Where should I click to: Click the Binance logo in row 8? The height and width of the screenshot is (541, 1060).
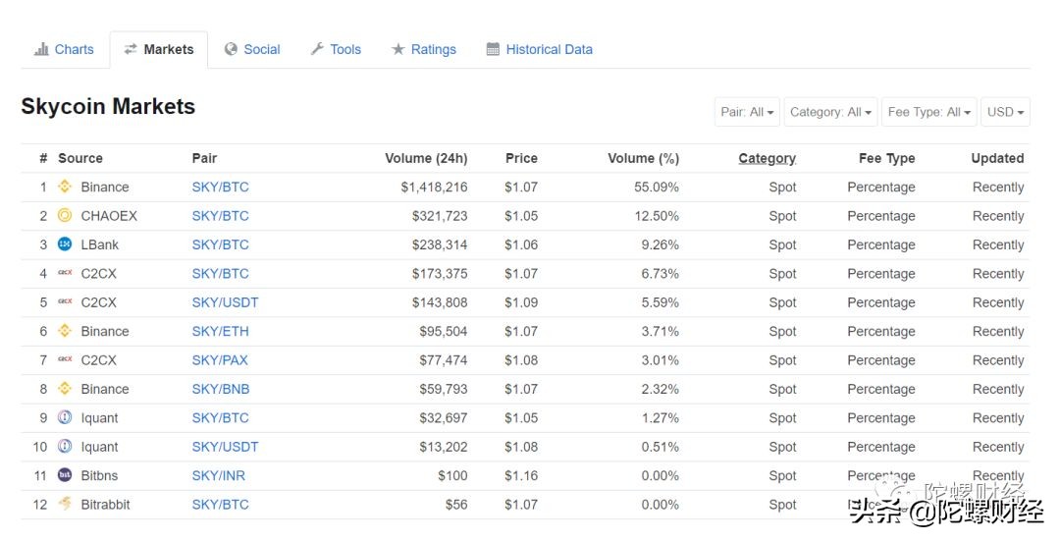65,388
